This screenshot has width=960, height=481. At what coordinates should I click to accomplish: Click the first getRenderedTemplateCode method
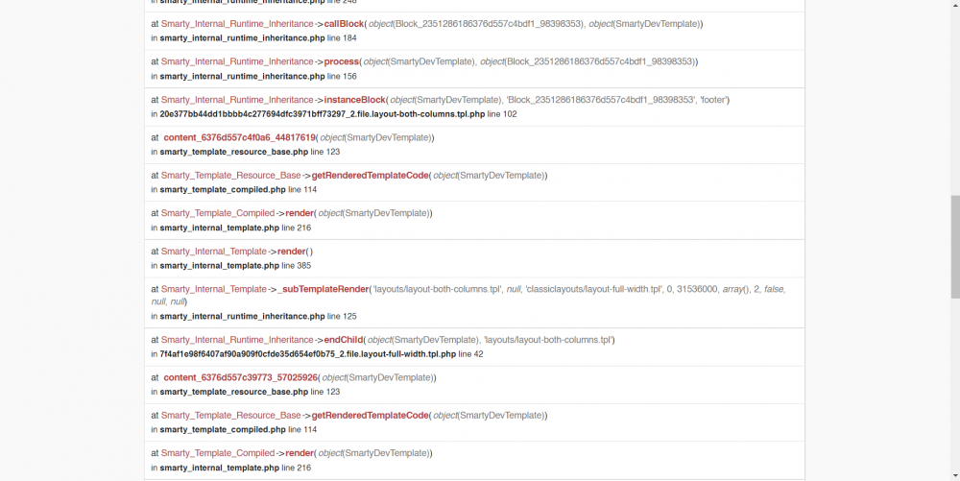[370, 176]
